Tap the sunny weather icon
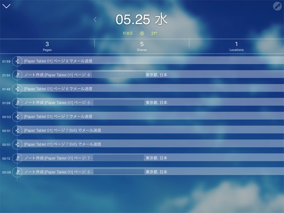Screen dimensions: 284x213 point(142,33)
